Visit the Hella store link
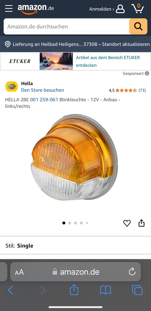The height and width of the screenshot is (311, 151). 43,90
